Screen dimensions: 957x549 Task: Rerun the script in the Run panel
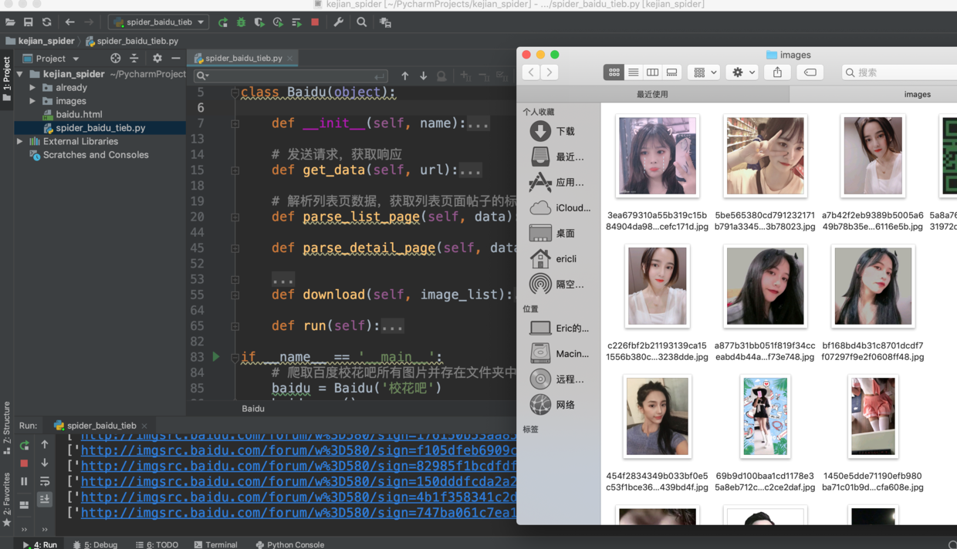point(24,445)
